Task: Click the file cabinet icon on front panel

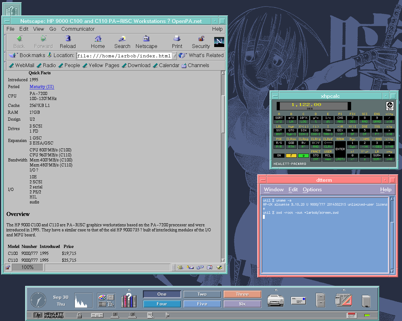Action: (321, 300)
